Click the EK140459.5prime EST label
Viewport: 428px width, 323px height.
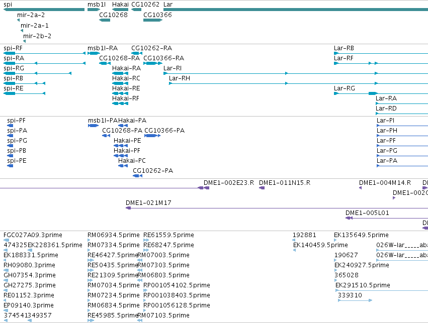tap(320, 245)
